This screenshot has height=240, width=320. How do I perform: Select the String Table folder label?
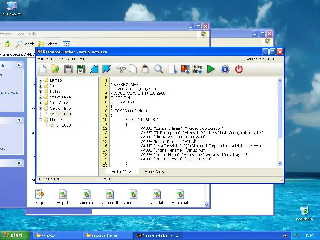pyautogui.click(x=60, y=97)
